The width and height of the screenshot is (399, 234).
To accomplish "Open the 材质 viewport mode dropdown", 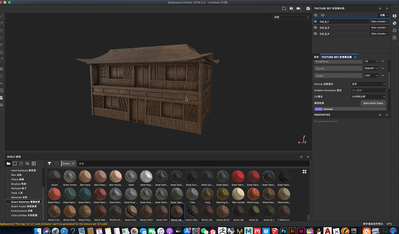I will [291, 17].
